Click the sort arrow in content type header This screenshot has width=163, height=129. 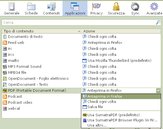click(x=79, y=31)
